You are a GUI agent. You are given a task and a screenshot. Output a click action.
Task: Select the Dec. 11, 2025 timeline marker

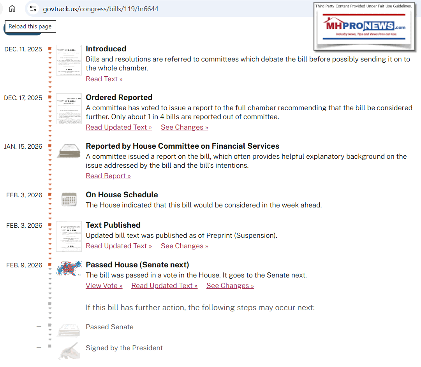50,49
